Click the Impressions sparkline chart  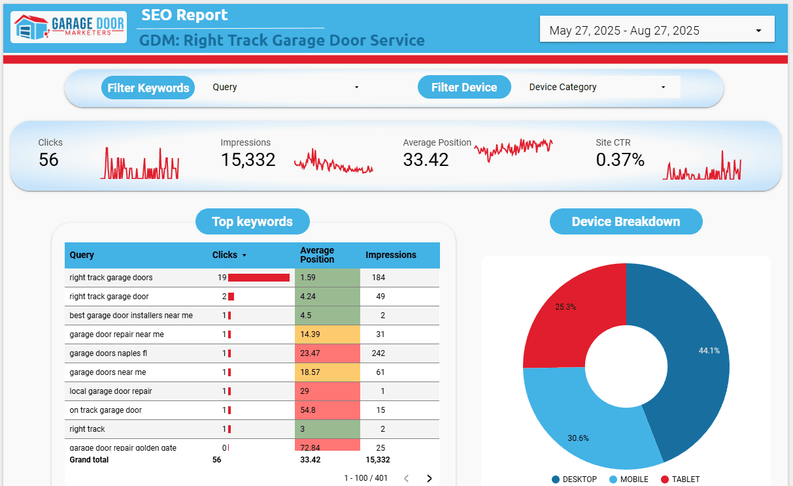click(x=333, y=161)
